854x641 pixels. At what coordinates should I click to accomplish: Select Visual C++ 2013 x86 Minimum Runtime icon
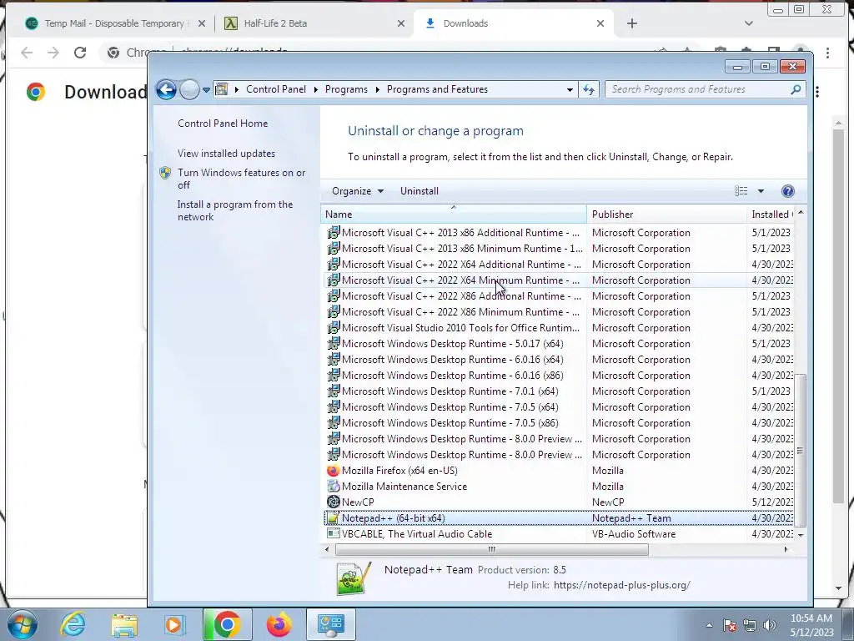pos(333,249)
